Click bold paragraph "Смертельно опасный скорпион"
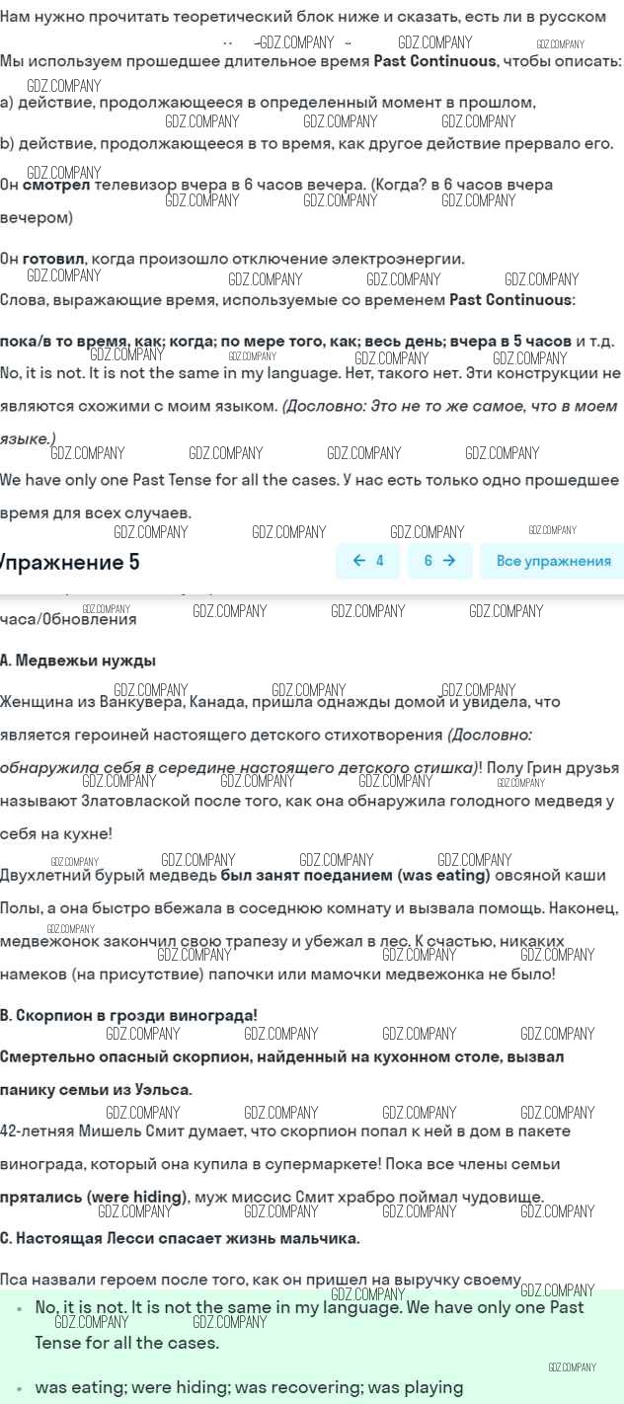The image size is (624, 1404). click(281, 1056)
